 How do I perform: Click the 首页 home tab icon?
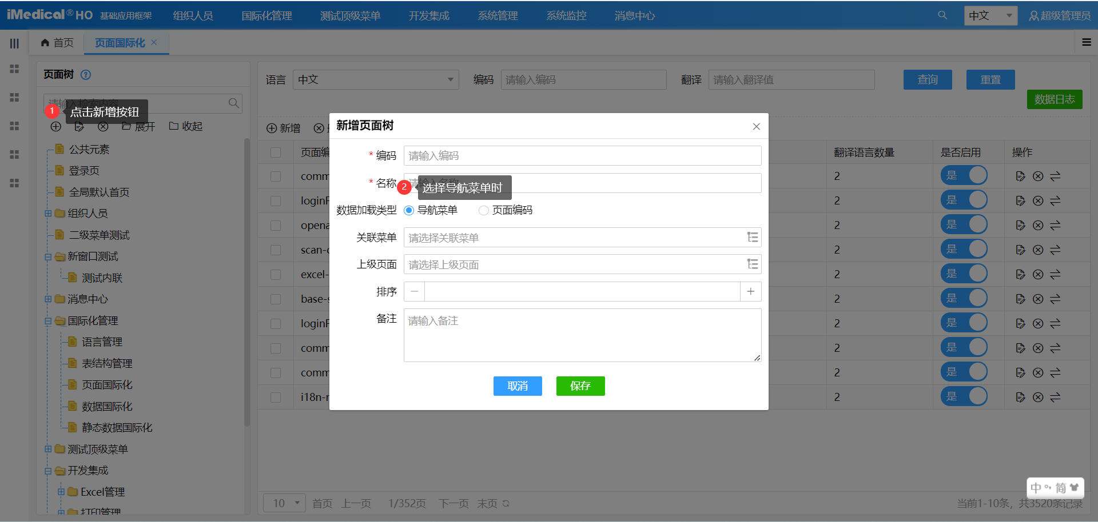click(45, 43)
